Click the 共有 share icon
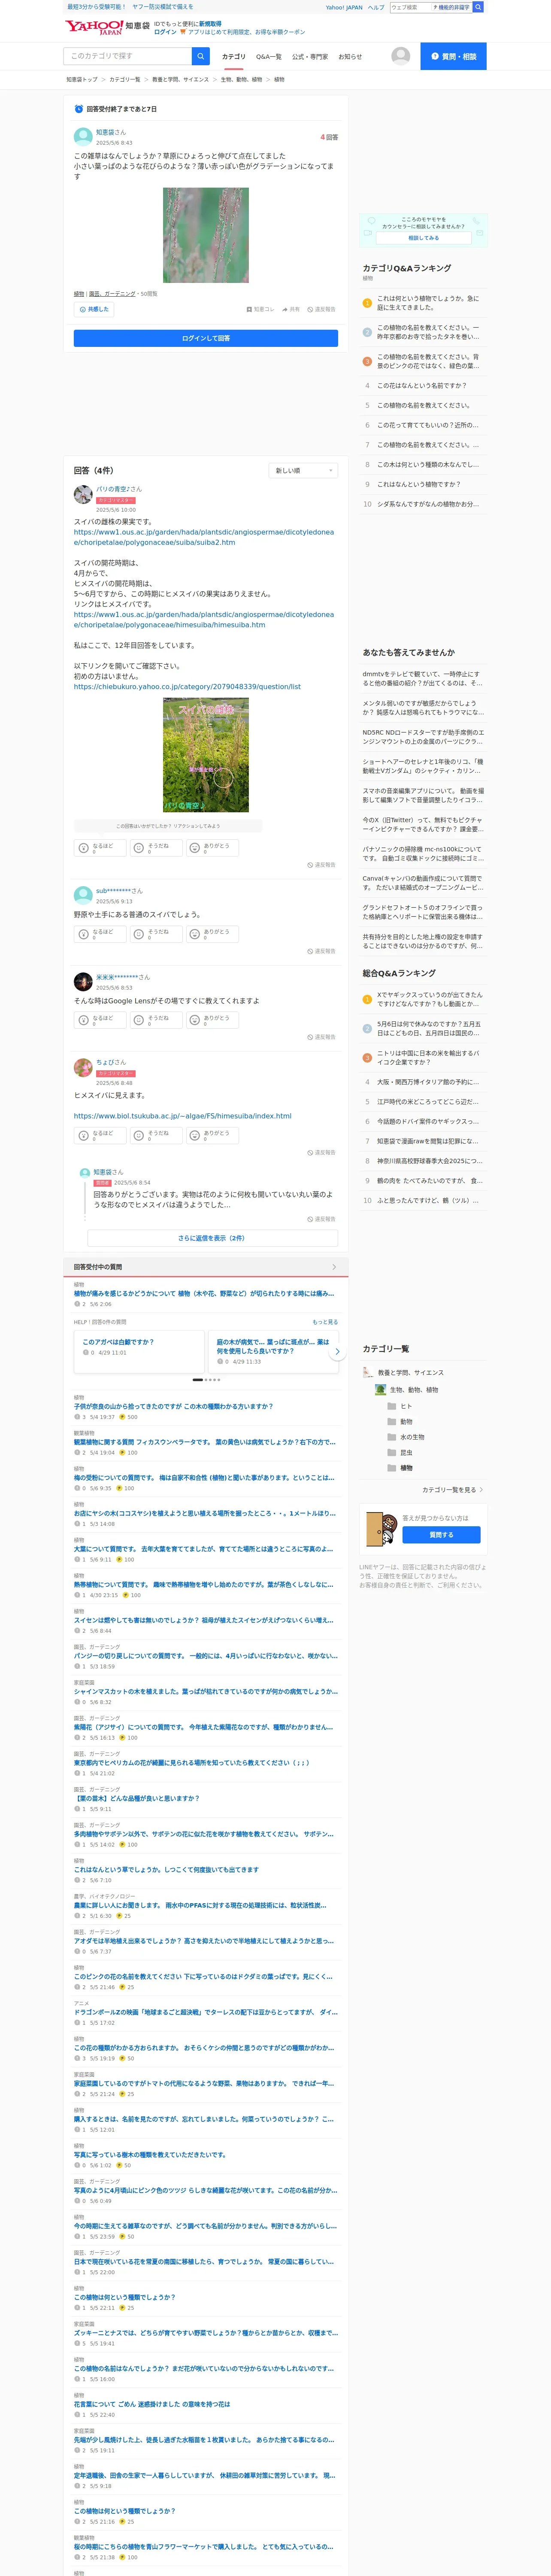This screenshot has height=2576, width=551. 291,309
